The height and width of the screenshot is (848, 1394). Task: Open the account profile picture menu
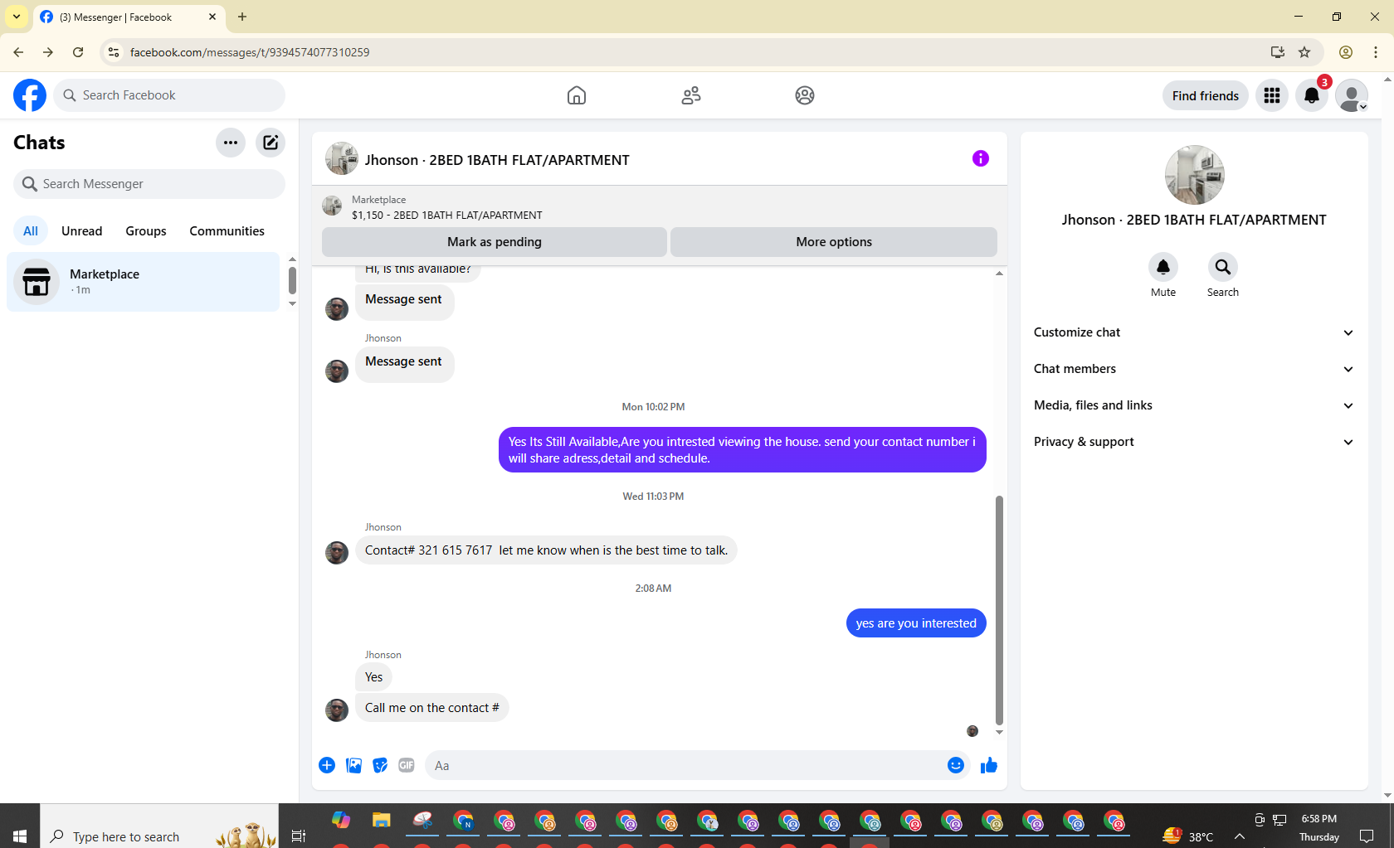coord(1352,95)
